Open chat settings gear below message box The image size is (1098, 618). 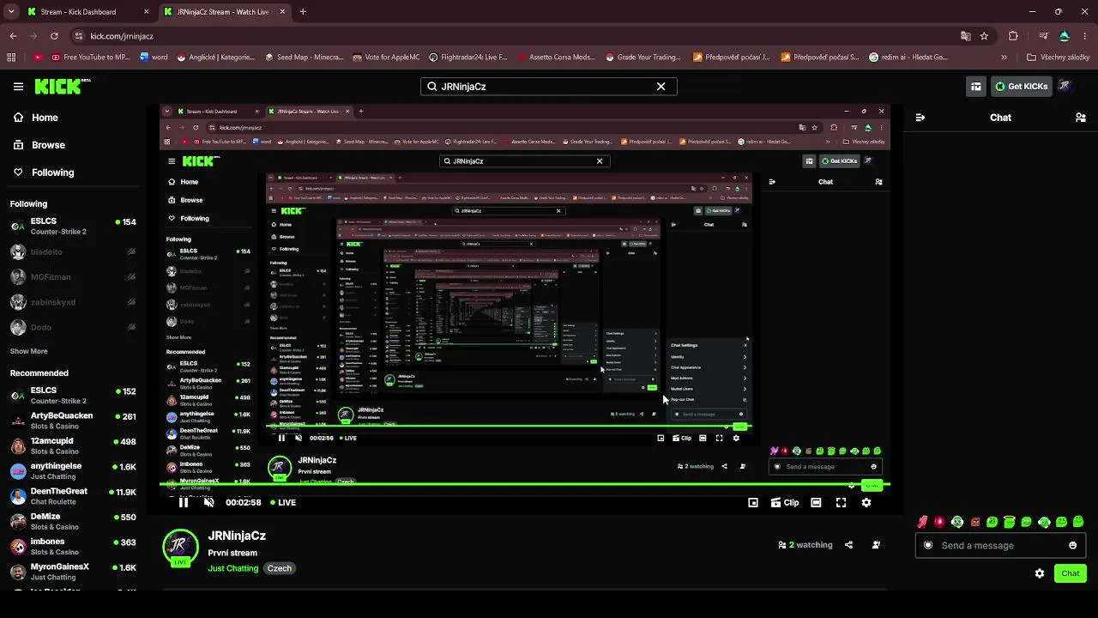point(1040,573)
